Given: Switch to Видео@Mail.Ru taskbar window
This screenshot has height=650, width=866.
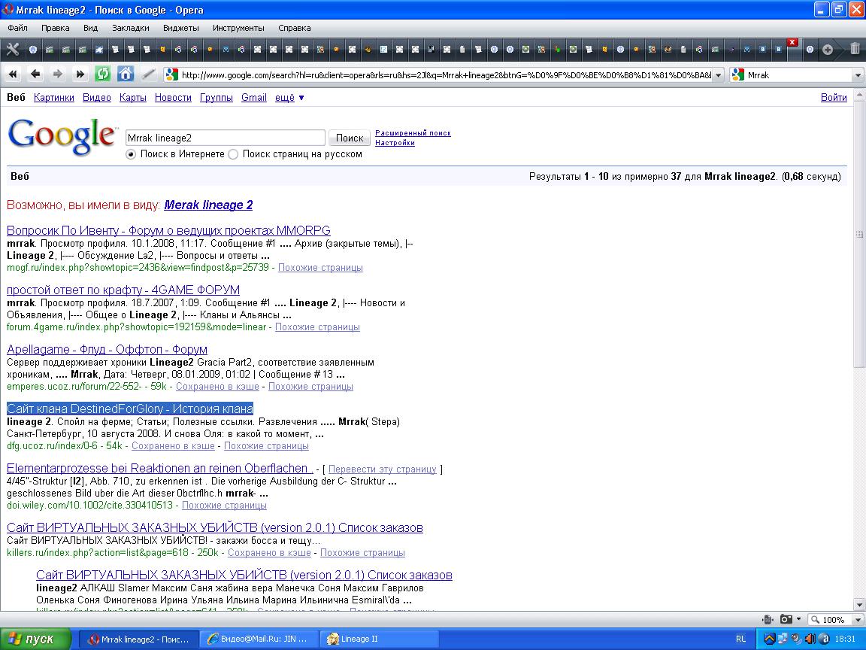Looking at the screenshot, I should point(258,639).
